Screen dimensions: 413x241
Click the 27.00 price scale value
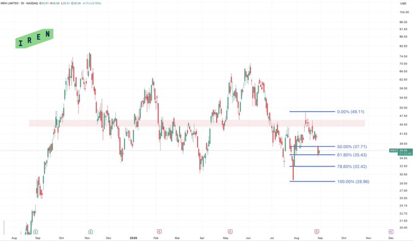[403, 191]
